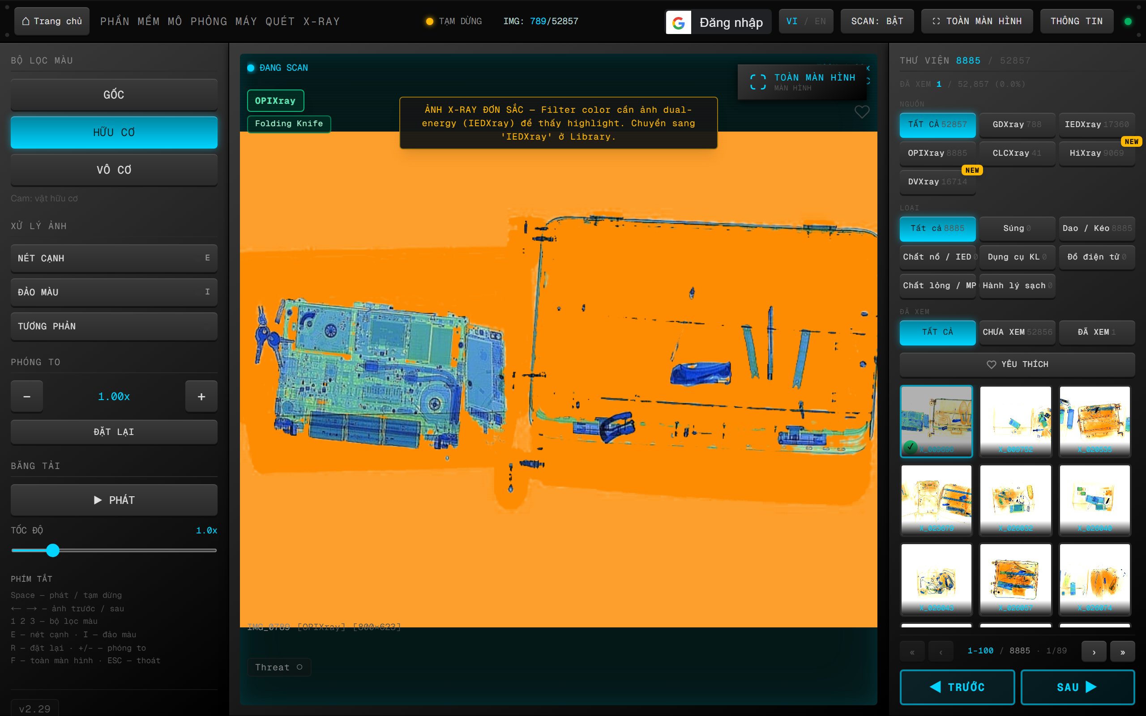Image resolution: width=1146 pixels, height=716 pixels.
Task: Click the SAU next image button
Action: coord(1078,687)
